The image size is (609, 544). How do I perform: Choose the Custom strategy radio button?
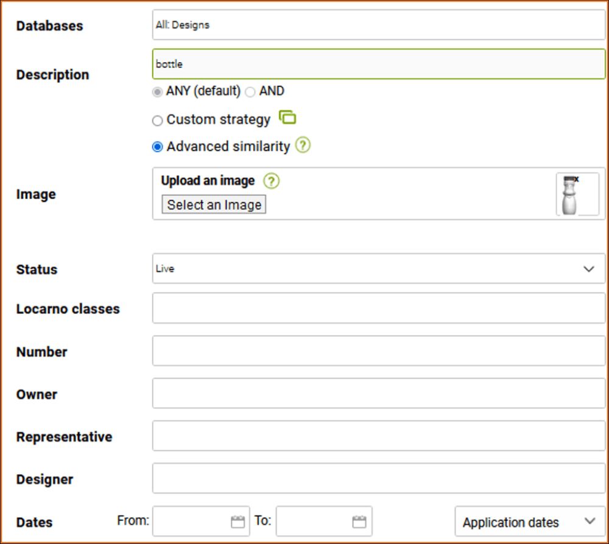[x=158, y=120]
